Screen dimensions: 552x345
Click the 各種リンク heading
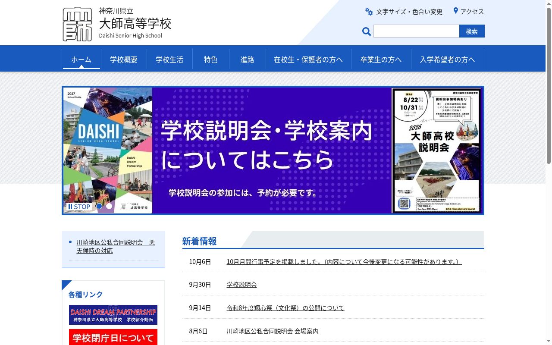click(85, 295)
